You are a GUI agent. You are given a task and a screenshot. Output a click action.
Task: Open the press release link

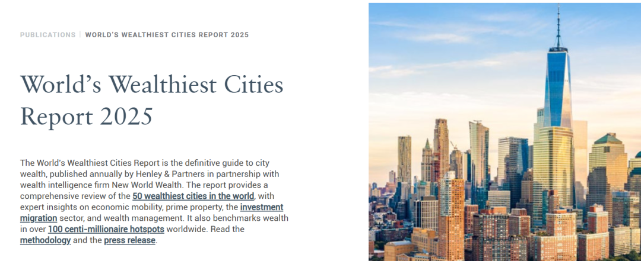tap(129, 240)
